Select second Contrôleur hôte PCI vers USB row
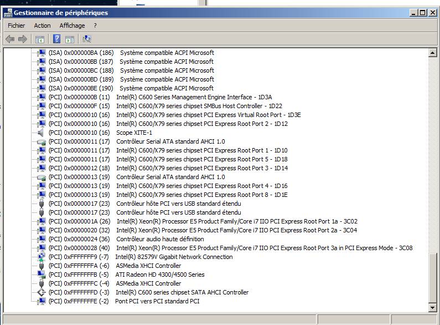Image resolution: width=440 pixels, height=325 pixels. point(145,212)
